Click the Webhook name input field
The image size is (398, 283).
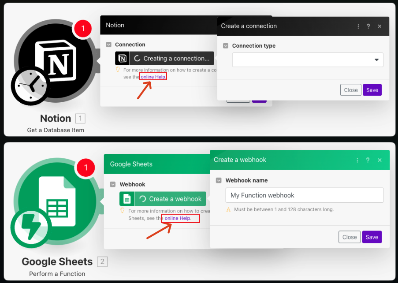coord(305,195)
